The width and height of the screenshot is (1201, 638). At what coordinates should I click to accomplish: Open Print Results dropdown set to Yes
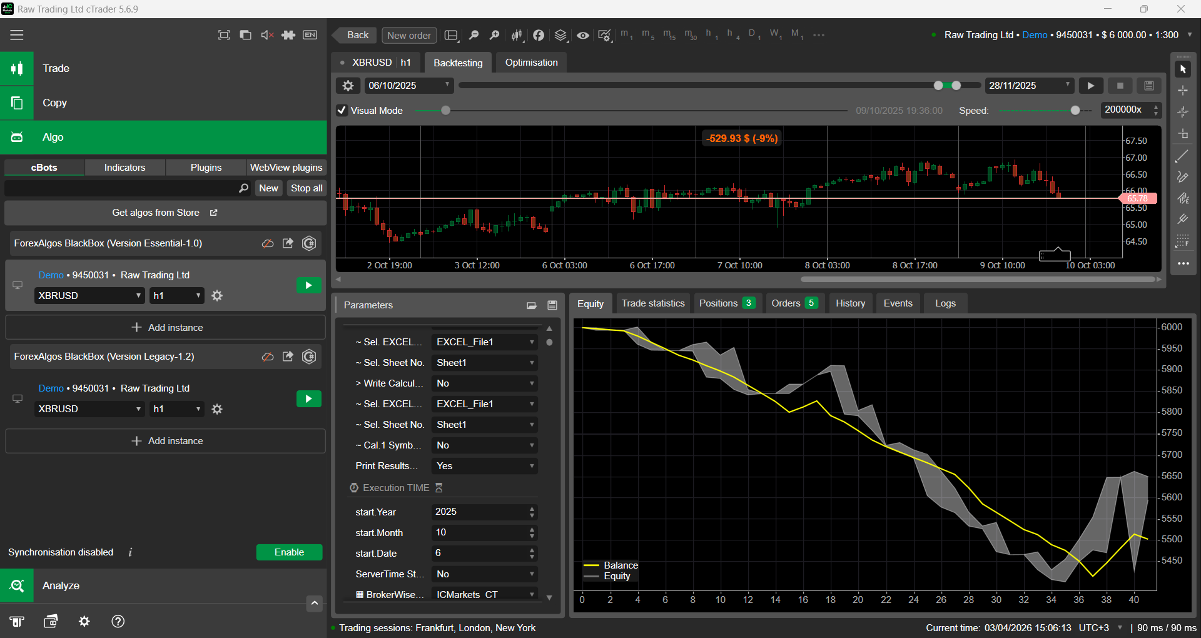click(x=484, y=466)
